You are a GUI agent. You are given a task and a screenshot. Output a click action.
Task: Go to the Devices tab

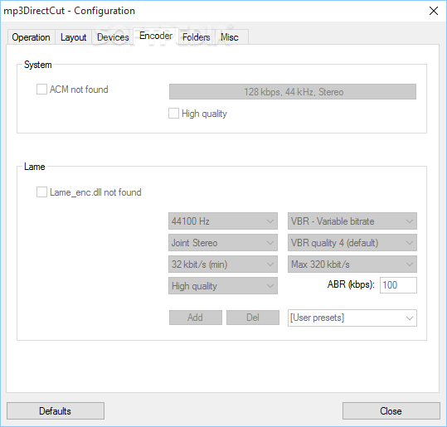[x=113, y=37]
